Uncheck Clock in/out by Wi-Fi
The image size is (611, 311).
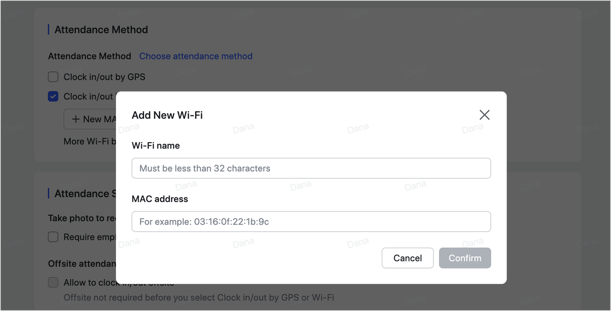point(53,96)
